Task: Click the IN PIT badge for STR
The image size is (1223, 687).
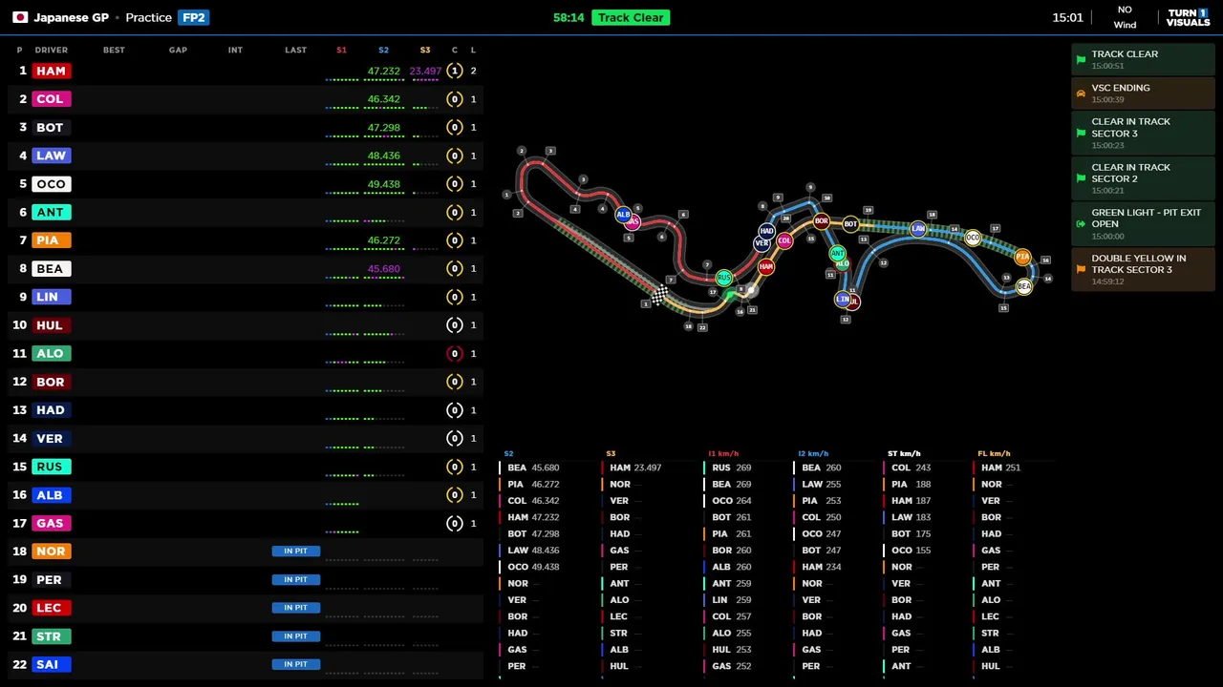Action: point(296,635)
